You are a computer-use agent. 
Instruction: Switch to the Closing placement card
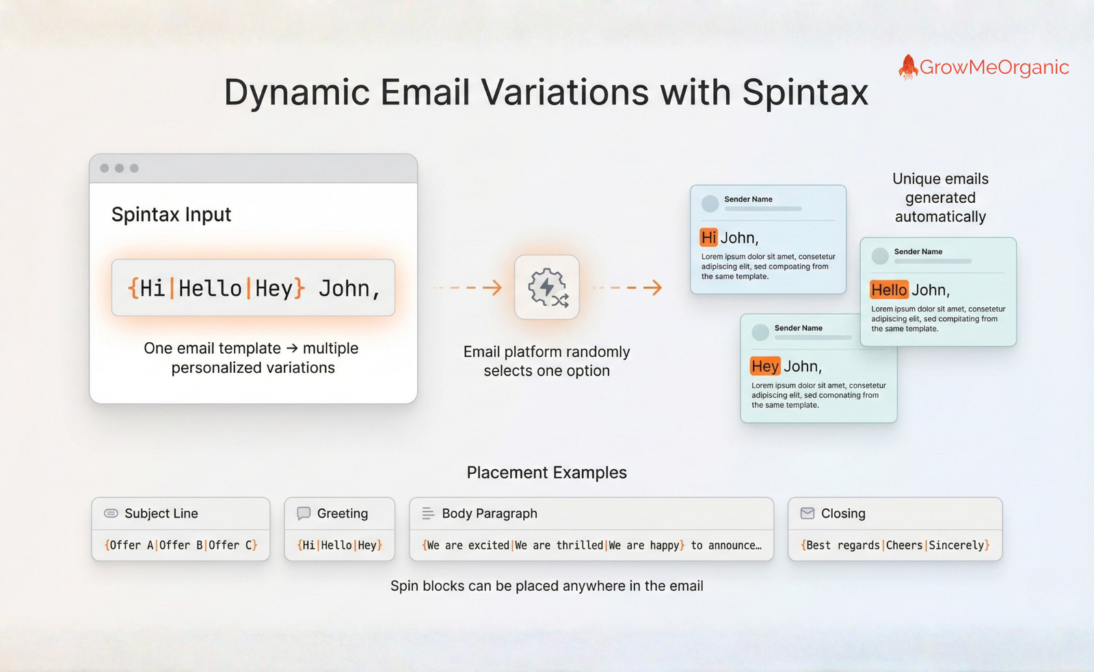(894, 529)
